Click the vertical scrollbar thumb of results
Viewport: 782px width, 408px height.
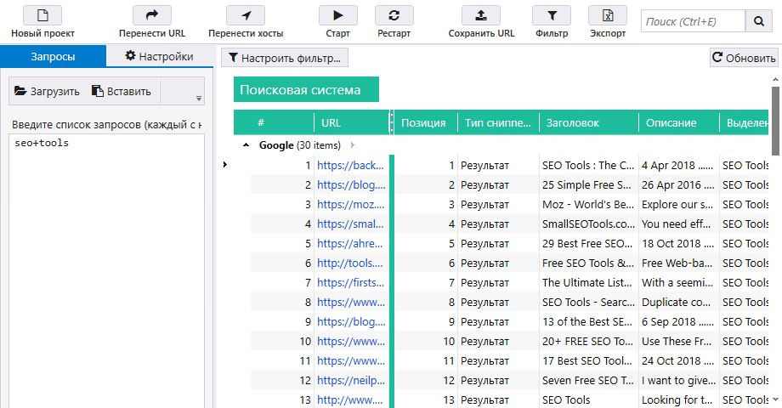pyautogui.click(x=775, y=122)
